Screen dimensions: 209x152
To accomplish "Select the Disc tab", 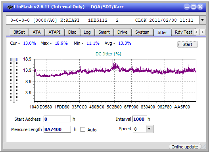I will click(x=72, y=32).
